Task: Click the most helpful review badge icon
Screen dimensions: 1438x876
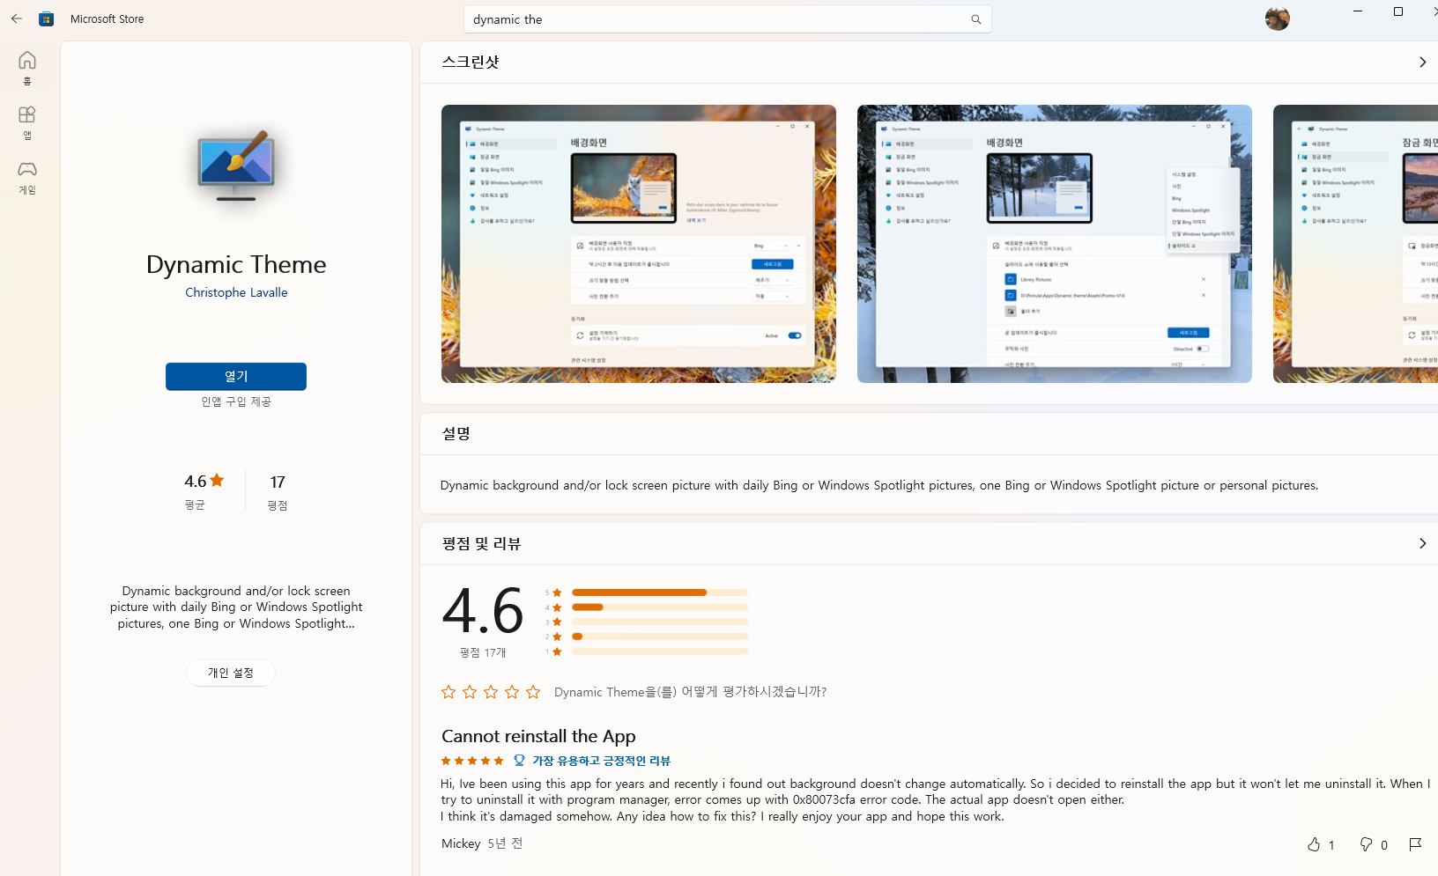Action: click(519, 761)
